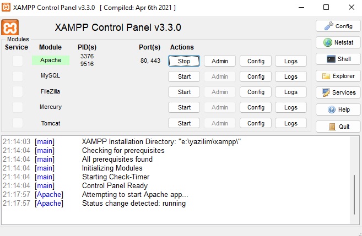
Task: Open Apache Admin page
Action: 220,61
